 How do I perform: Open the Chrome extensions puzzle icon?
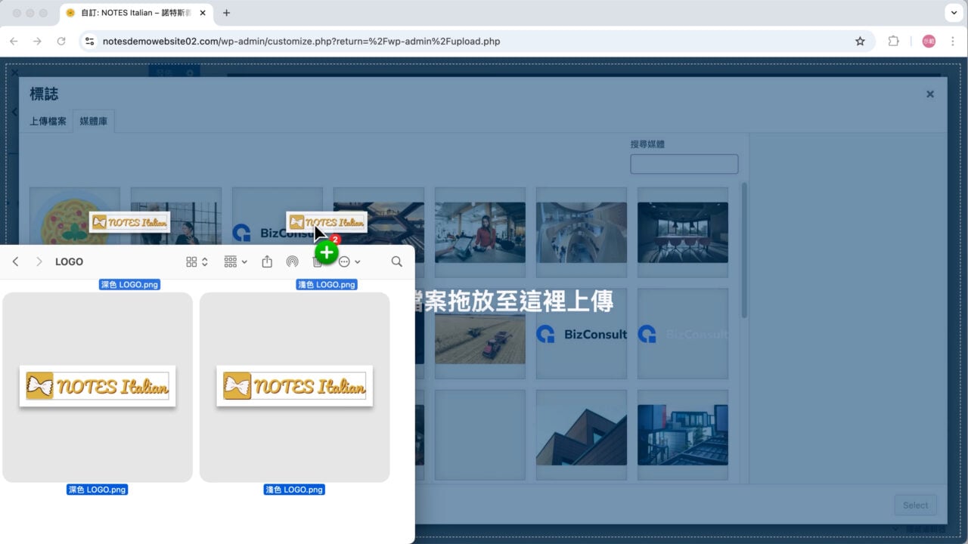pyautogui.click(x=894, y=42)
